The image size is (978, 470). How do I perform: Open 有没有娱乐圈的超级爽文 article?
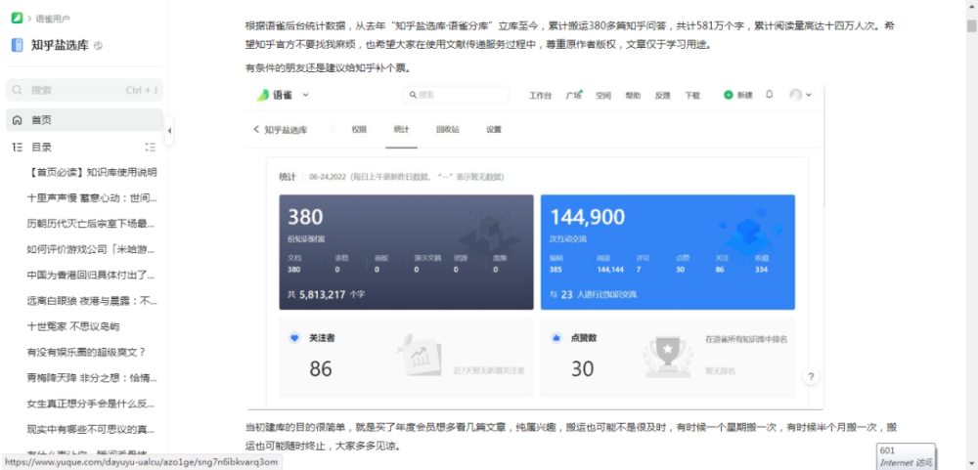(x=86, y=352)
